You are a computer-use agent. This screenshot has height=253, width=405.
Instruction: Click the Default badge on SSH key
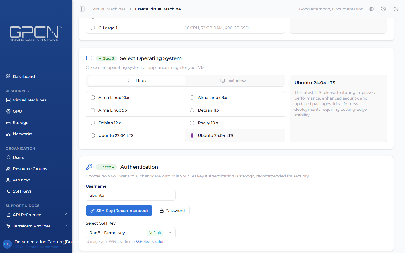[x=155, y=233]
